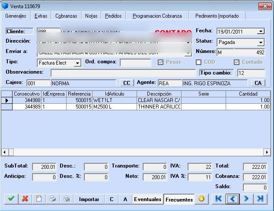Close the Venta 110679 window
The width and height of the screenshot is (274, 211).
pyautogui.click(x=265, y=6)
